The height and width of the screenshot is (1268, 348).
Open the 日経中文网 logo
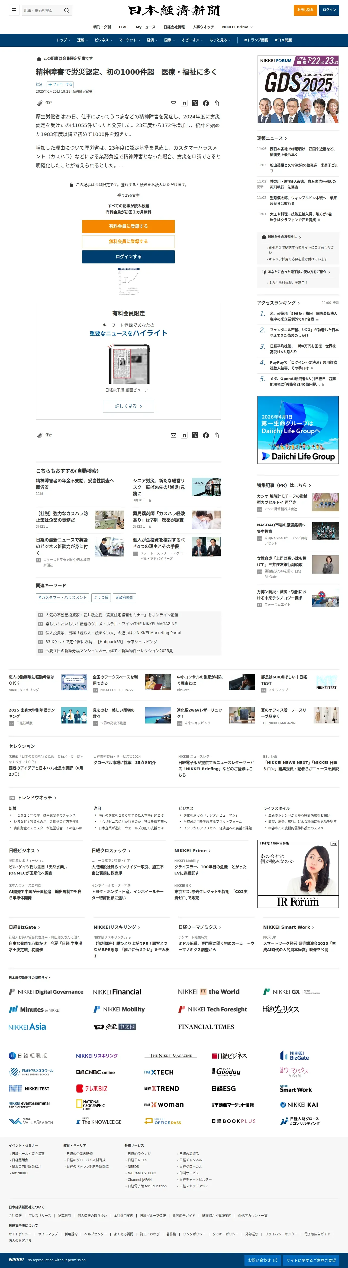(115, 1027)
